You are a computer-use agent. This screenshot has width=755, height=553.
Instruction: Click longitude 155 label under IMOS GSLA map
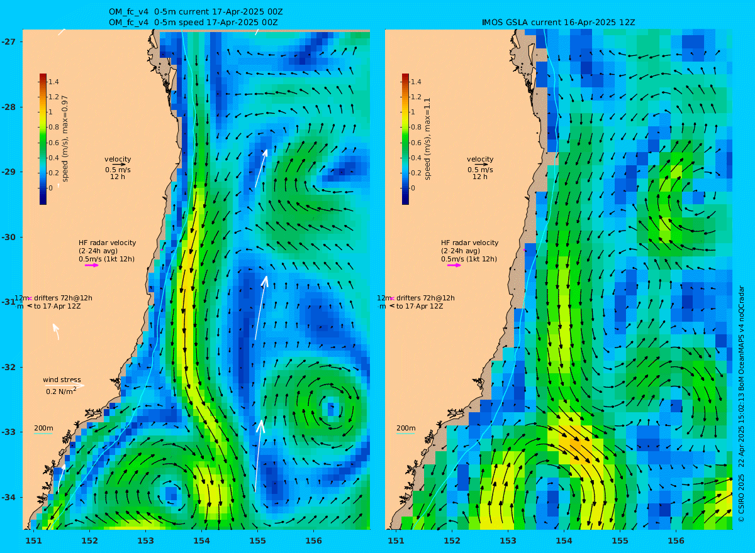[x=620, y=540]
